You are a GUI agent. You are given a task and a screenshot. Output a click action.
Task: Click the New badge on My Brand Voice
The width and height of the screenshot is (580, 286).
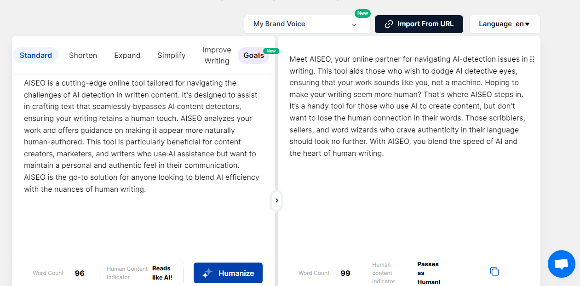point(362,13)
